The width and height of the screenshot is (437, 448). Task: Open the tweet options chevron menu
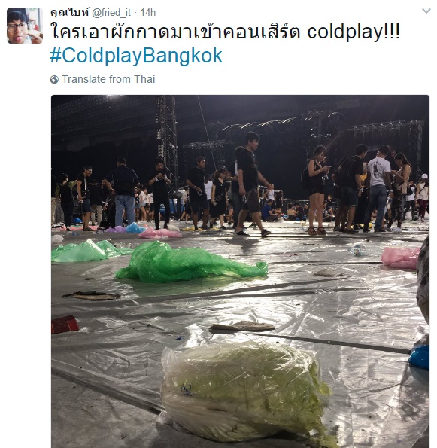click(426, 11)
